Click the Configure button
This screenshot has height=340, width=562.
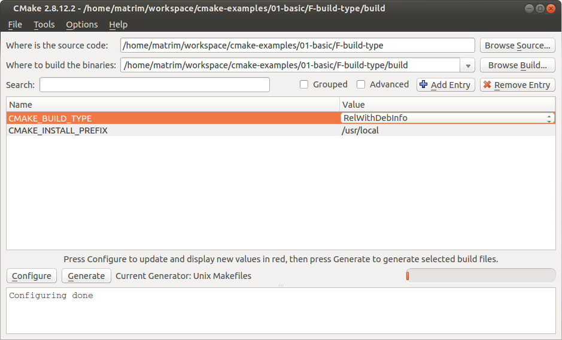[x=32, y=276]
